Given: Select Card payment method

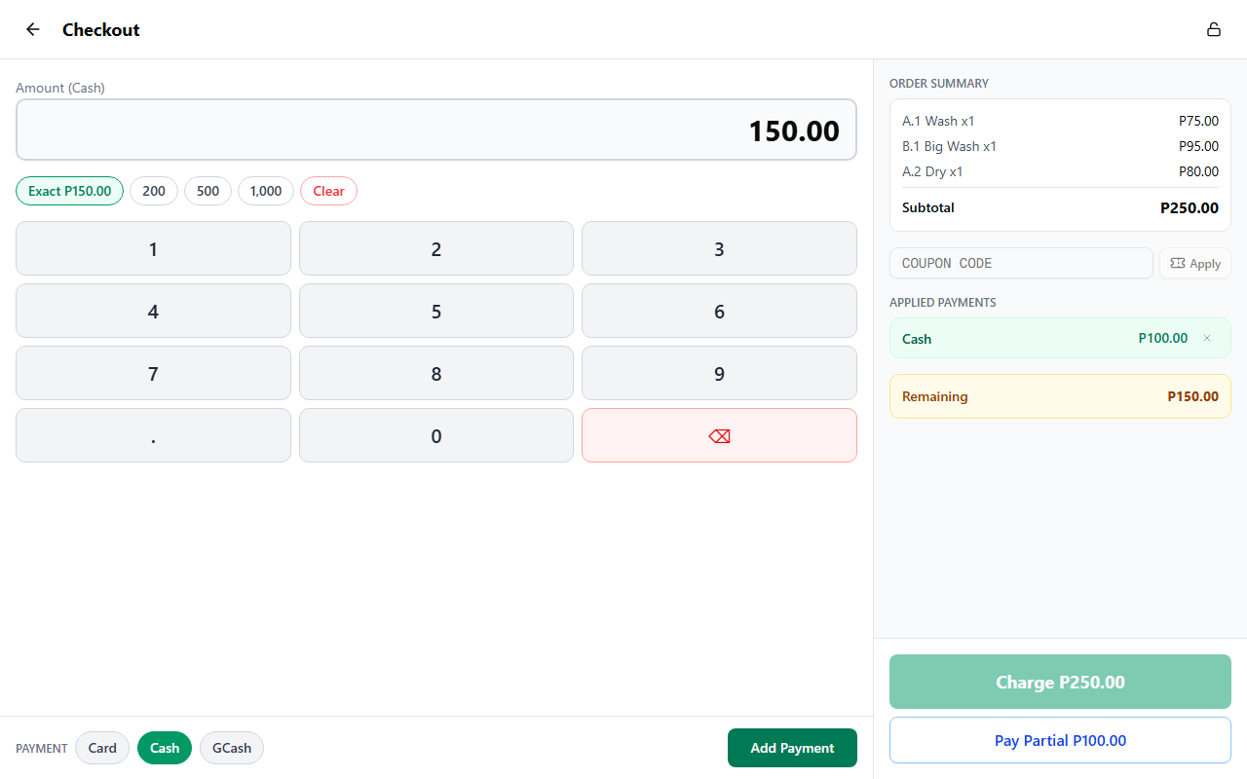Looking at the screenshot, I should 102,748.
